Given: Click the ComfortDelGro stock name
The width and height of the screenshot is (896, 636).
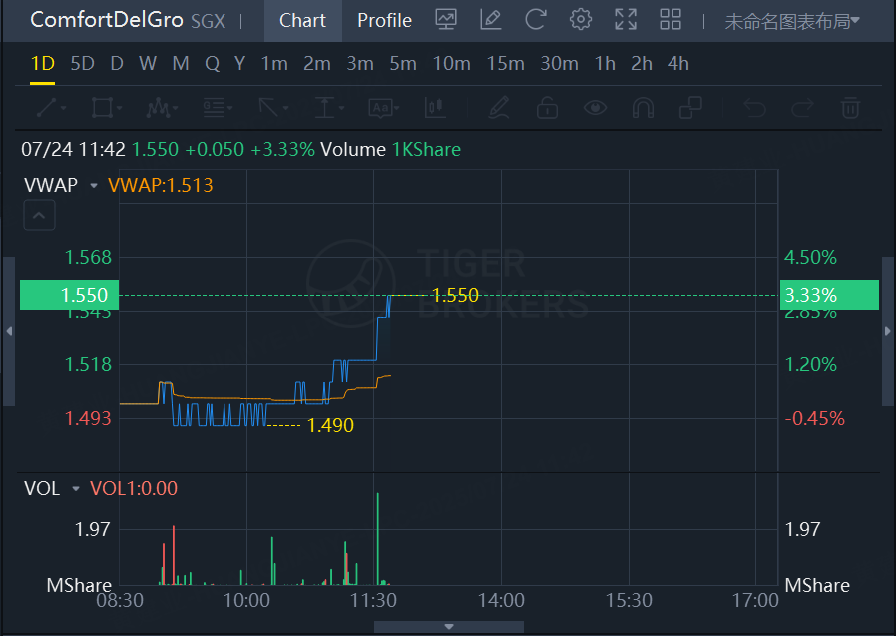Looking at the screenshot, I should [107, 20].
